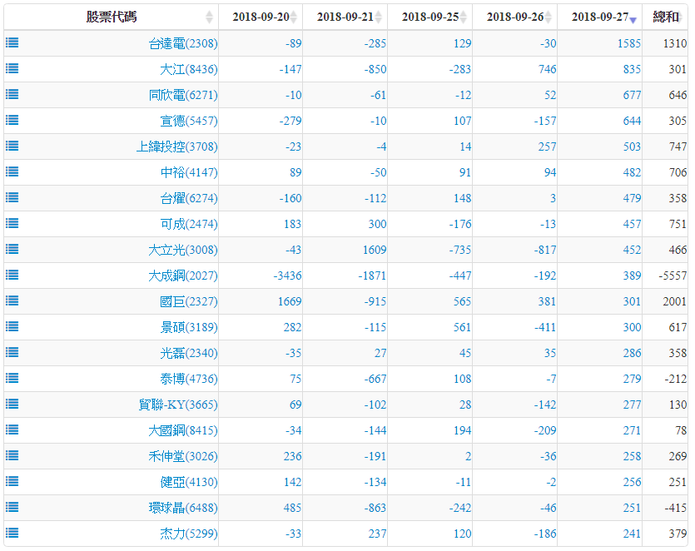
Task: Click the row icon for 杰力(5299)
Action: pos(12,534)
